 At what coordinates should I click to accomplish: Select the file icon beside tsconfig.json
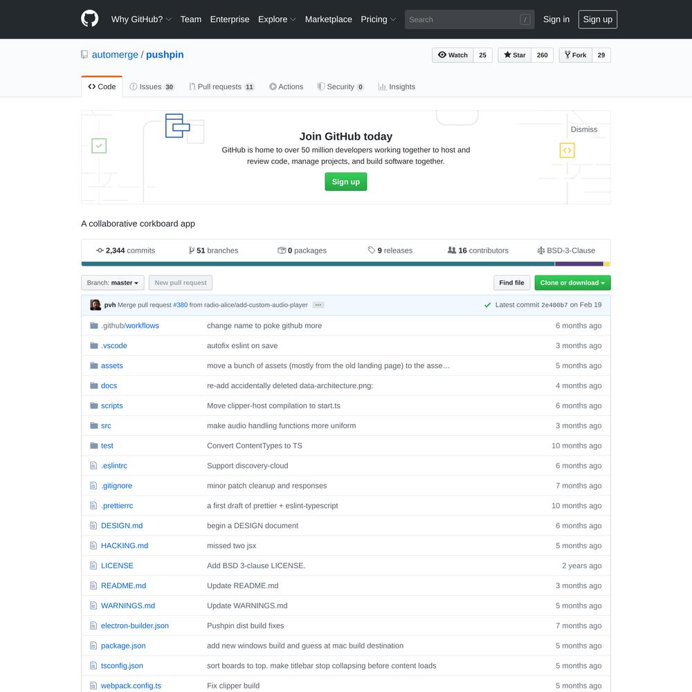coord(93,666)
